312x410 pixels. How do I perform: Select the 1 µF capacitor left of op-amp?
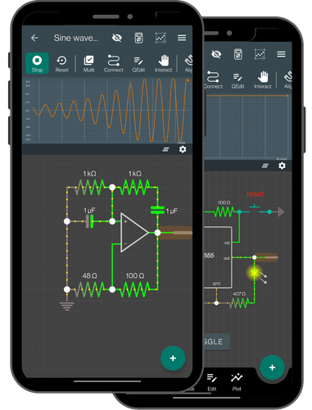(x=89, y=221)
